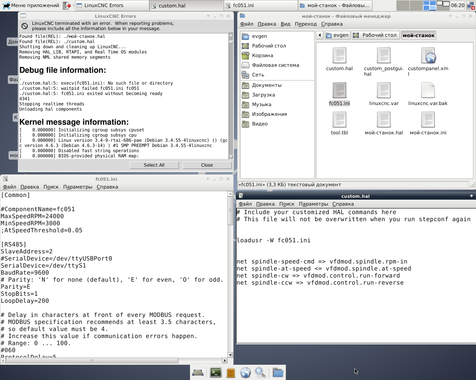
Task: Open Изображения bookmark in the sidebar
Action: pos(269,114)
